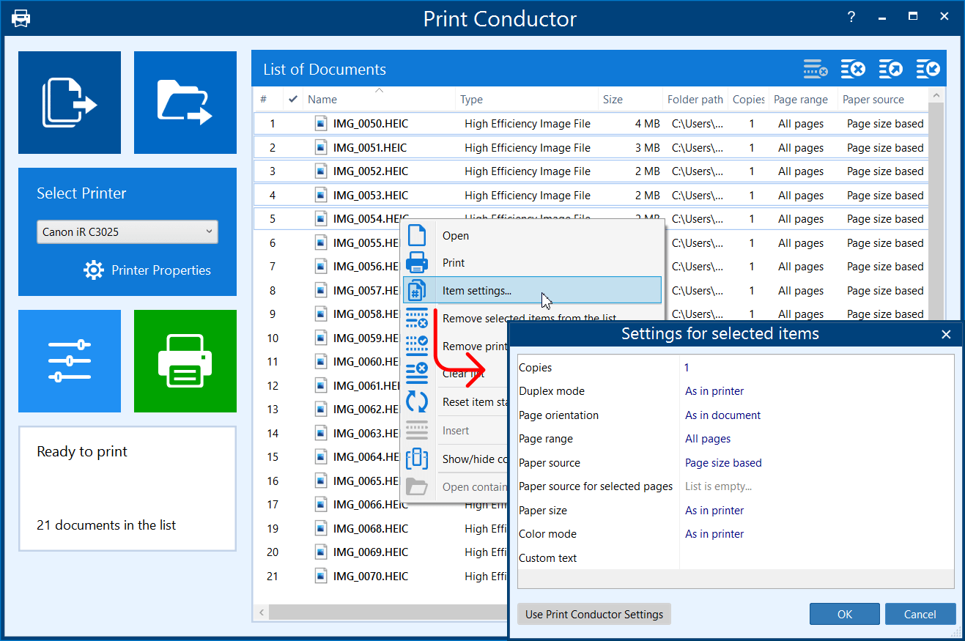
Task: Click the Clear list icon in menu
Action: (416, 373)
